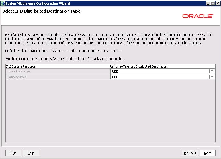Viewport: 221px width, 159px height.
Task: Click the Fusion Middleware Configuration Wizard title text
Action: [38, 3]
